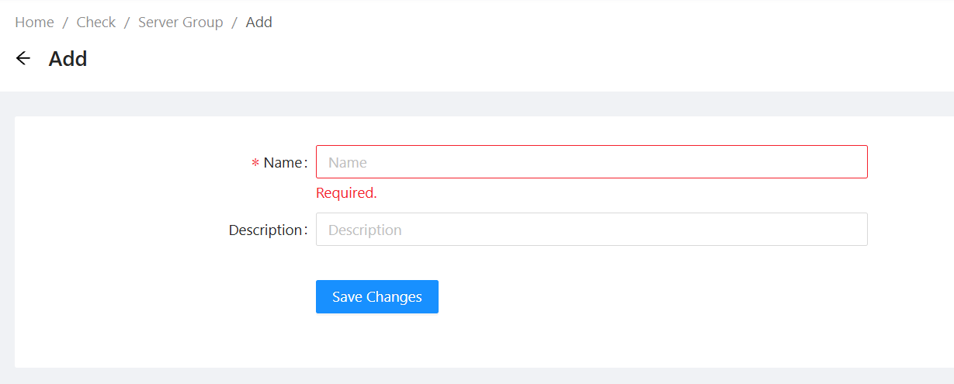Click the Add page heading
Viewport: 954px width, 384px height.
click(68, 59)
